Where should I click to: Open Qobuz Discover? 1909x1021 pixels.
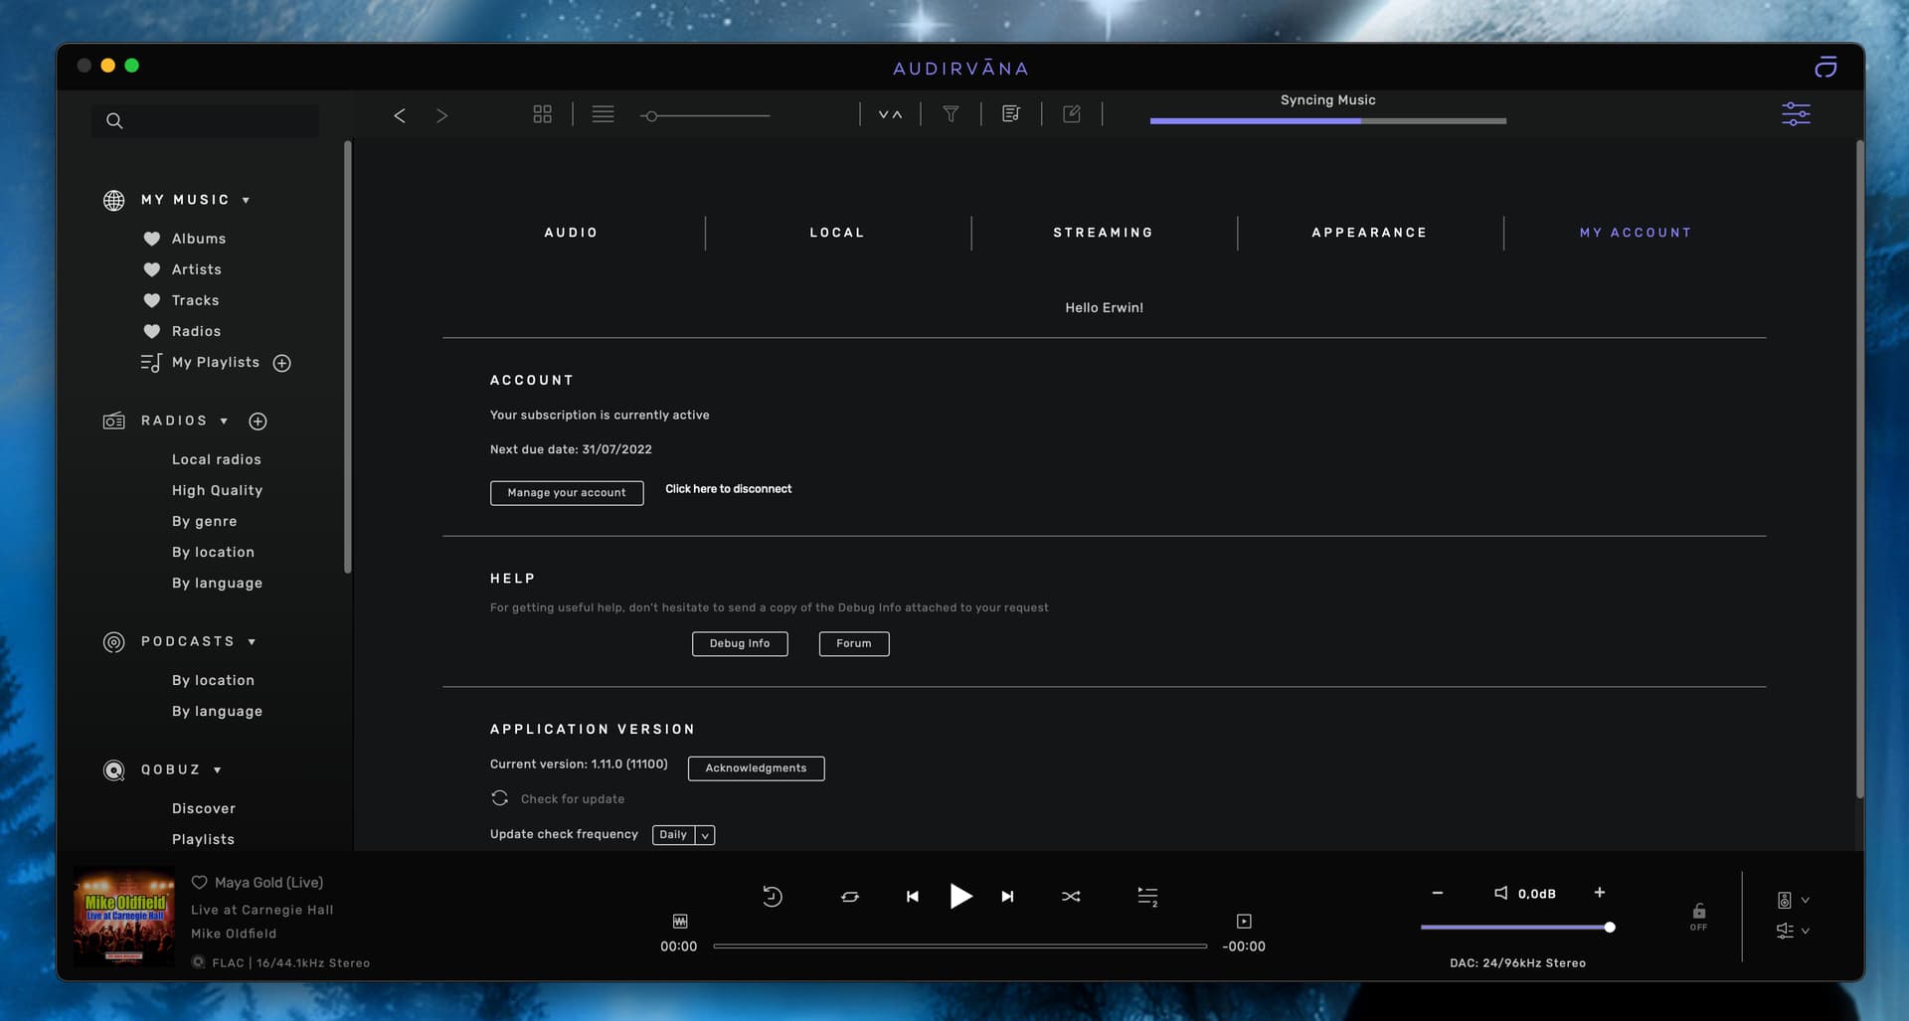tap(204, 808)
